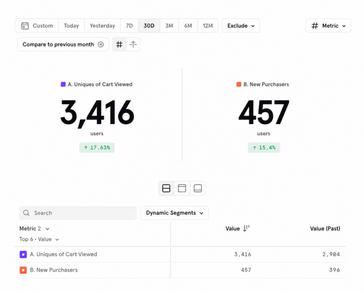Switch to the 6M range
The image size is (364, 292).
[188, 26]
